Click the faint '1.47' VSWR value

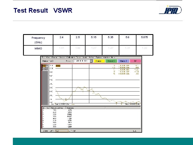pyautogui.click(x=111, y=48)
